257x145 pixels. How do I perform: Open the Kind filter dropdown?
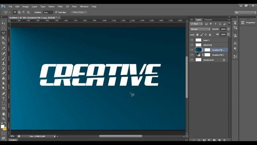point(196,24)
